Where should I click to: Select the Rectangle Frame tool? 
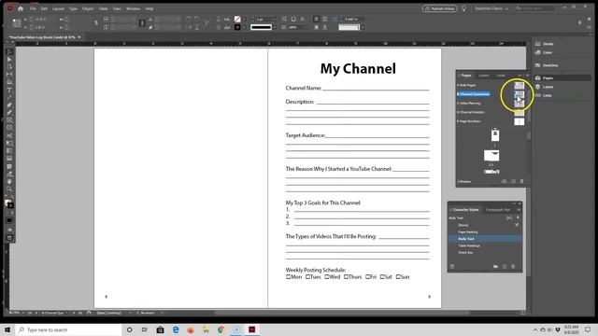point(9,120)
